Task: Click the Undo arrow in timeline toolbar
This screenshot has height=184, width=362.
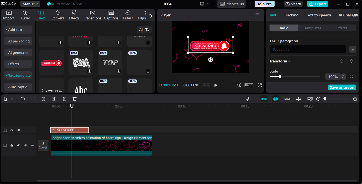Action: [x=23, y=99]
